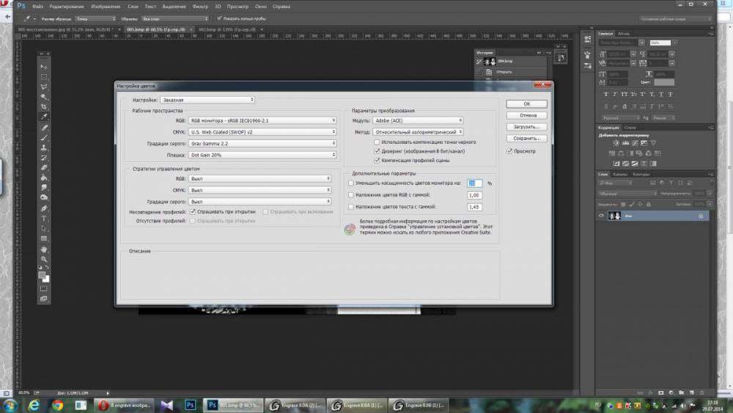Pick the Hand tool from the toolbar
The image size is (733, 413).
(44, 249)
